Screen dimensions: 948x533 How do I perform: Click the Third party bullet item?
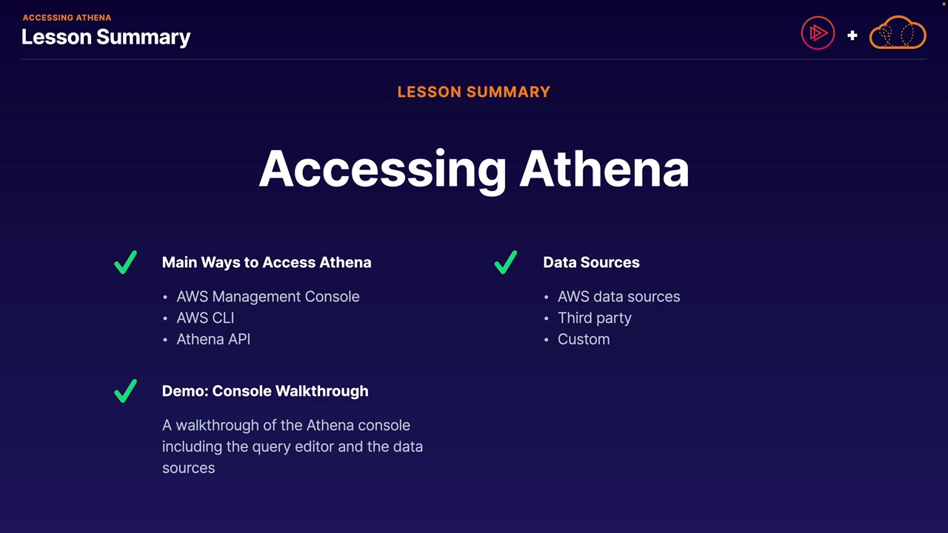(595, 318)
